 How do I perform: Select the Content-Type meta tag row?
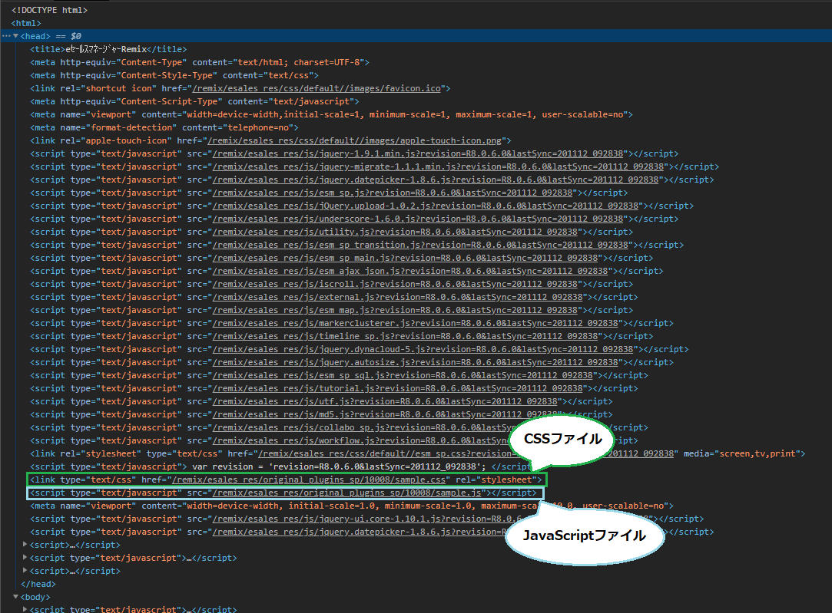(200, 62)
